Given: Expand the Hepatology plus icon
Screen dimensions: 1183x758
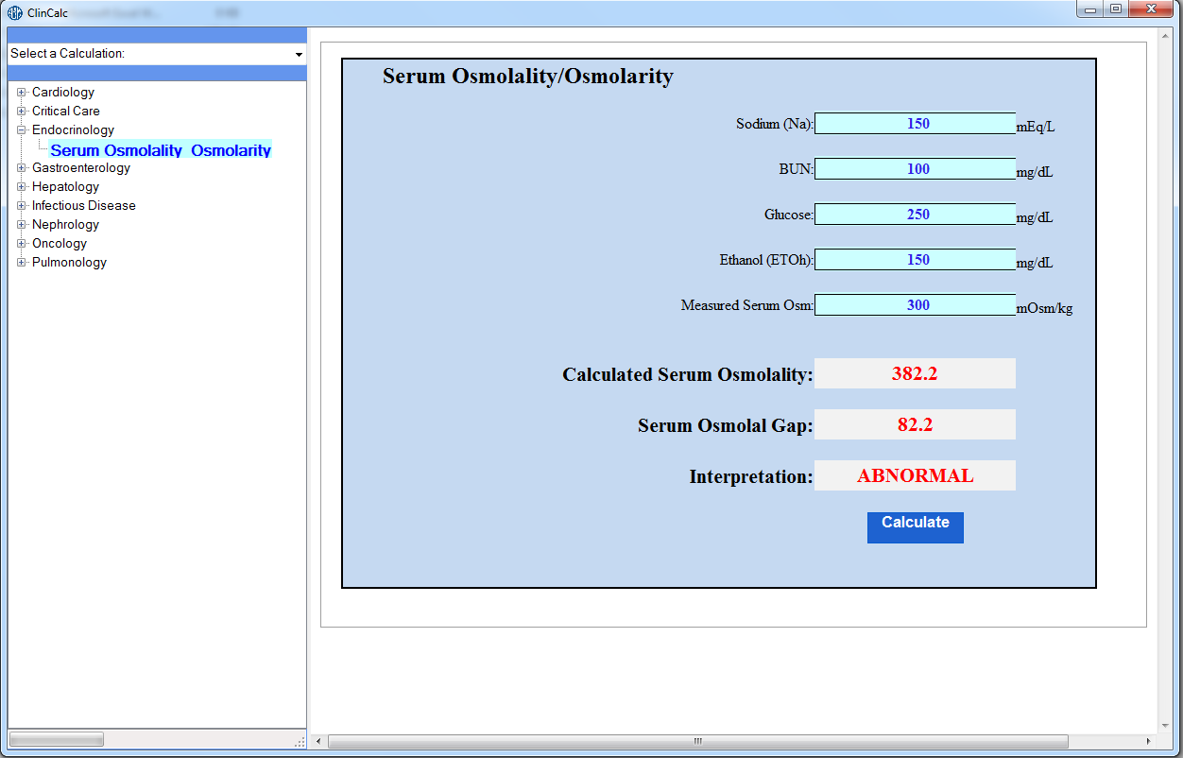Looking at the screenshot, I should coord(21,187).
